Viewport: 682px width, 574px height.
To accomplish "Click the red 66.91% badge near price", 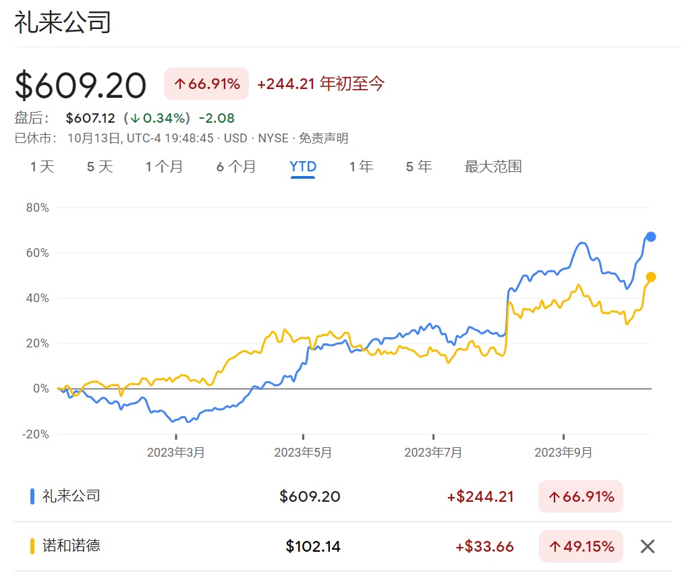I will pos(206,84).
